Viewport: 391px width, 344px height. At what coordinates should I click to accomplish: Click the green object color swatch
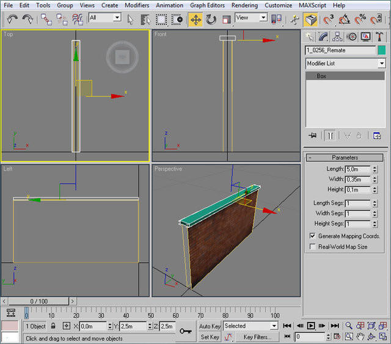pyautogui.click(x=382, y=50)
